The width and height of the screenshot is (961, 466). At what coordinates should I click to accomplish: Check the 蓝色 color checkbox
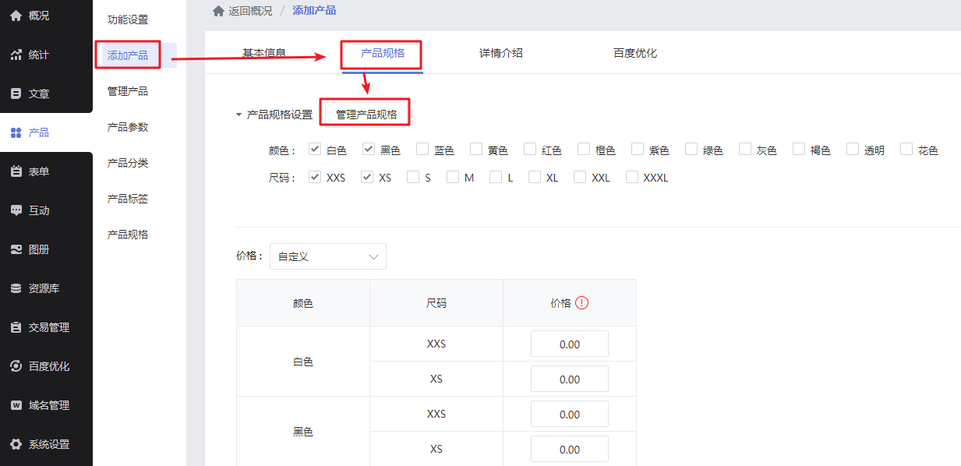pos(422,149)
